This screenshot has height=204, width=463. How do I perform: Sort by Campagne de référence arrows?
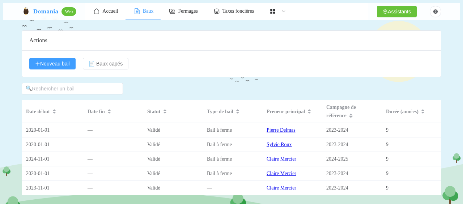pyautogui.click(x=351, y=116)
